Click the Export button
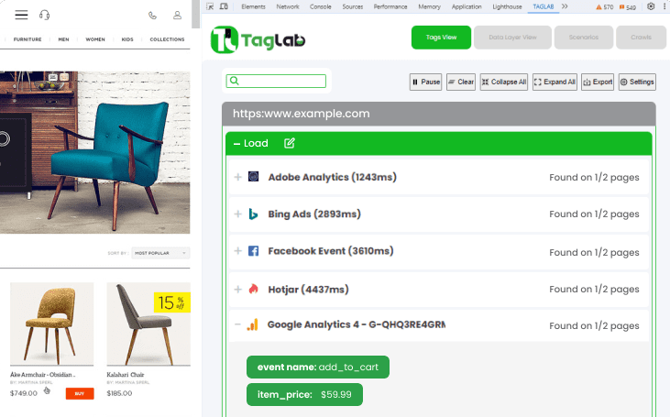670x417 pixels. point(598,82)
